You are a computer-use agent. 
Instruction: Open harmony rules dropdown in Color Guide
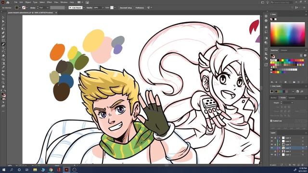[293, 91]
